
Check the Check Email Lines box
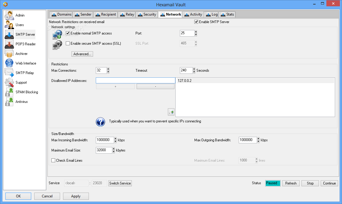click(53, 160)
